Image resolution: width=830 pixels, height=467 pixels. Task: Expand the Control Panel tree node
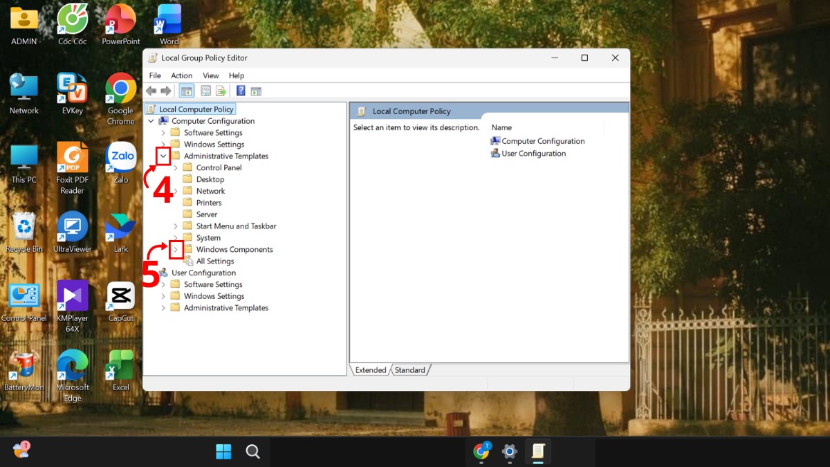tap(175, 167)
